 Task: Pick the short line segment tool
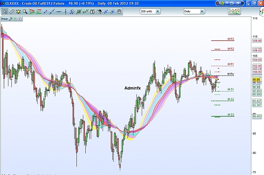(45, 12)
